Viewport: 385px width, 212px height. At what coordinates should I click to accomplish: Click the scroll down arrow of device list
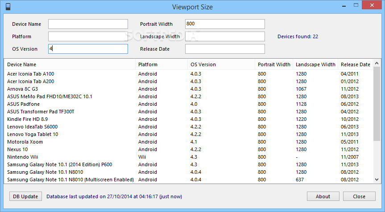(x=377, y=180)
